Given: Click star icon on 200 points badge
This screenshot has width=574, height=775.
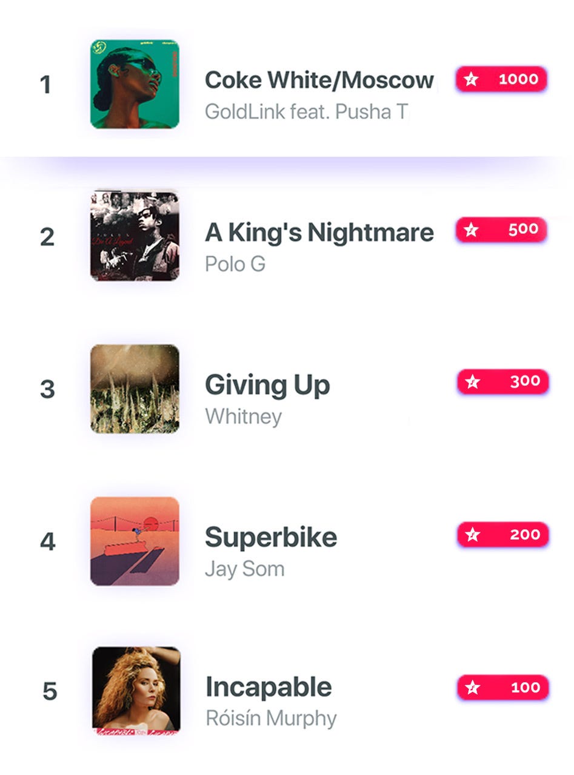Looking at the screenshot, I should click(x=472, y=535).
